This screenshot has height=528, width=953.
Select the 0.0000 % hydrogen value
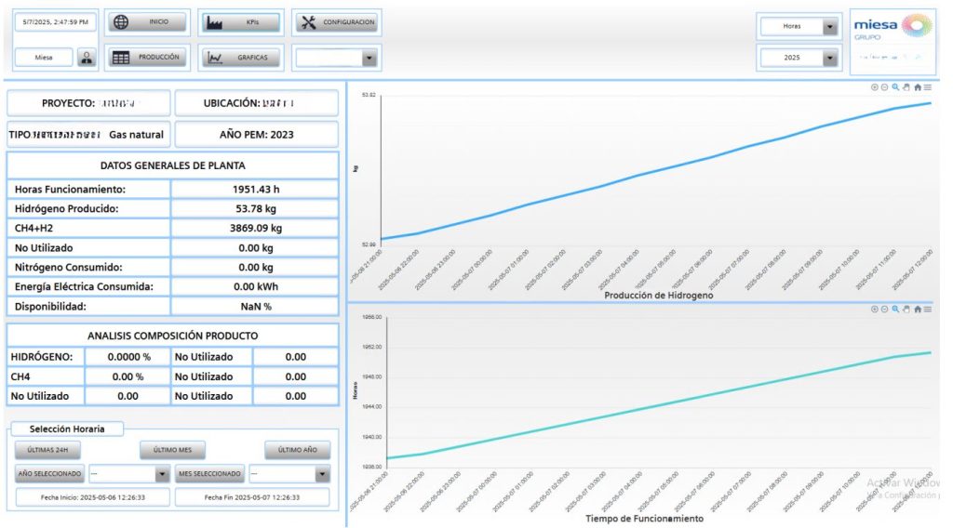point(128,357)
